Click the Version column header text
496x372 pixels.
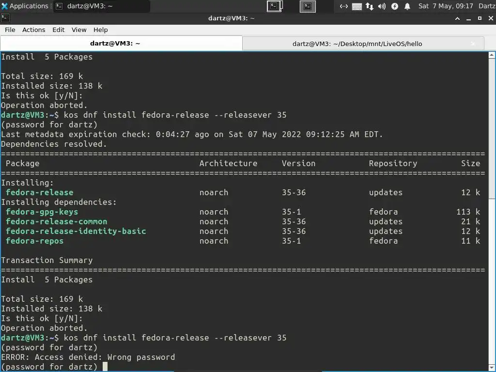coord(298,164)
